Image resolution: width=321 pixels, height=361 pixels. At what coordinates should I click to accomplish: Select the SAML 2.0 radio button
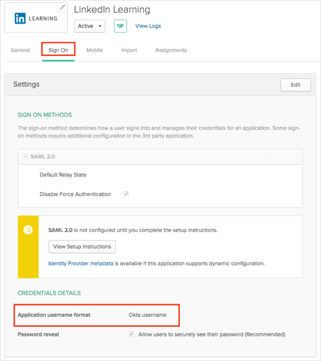25,156
